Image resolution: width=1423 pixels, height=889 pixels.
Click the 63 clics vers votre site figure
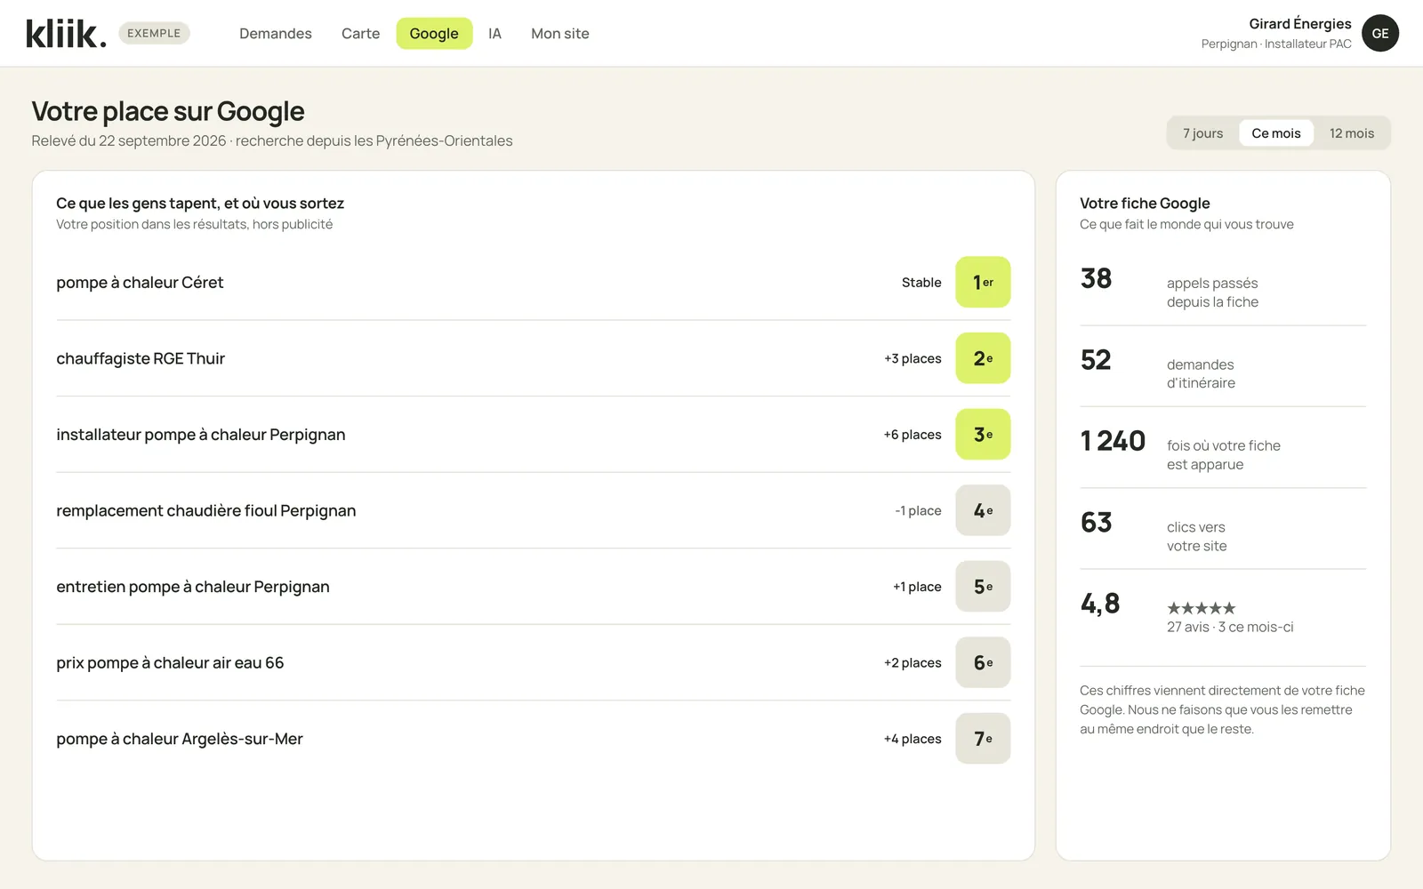click(1096, 523)
